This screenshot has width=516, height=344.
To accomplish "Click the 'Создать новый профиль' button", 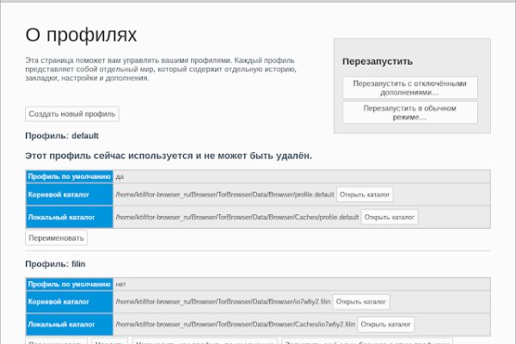I will pyautogui.click(x=72, y=114).
